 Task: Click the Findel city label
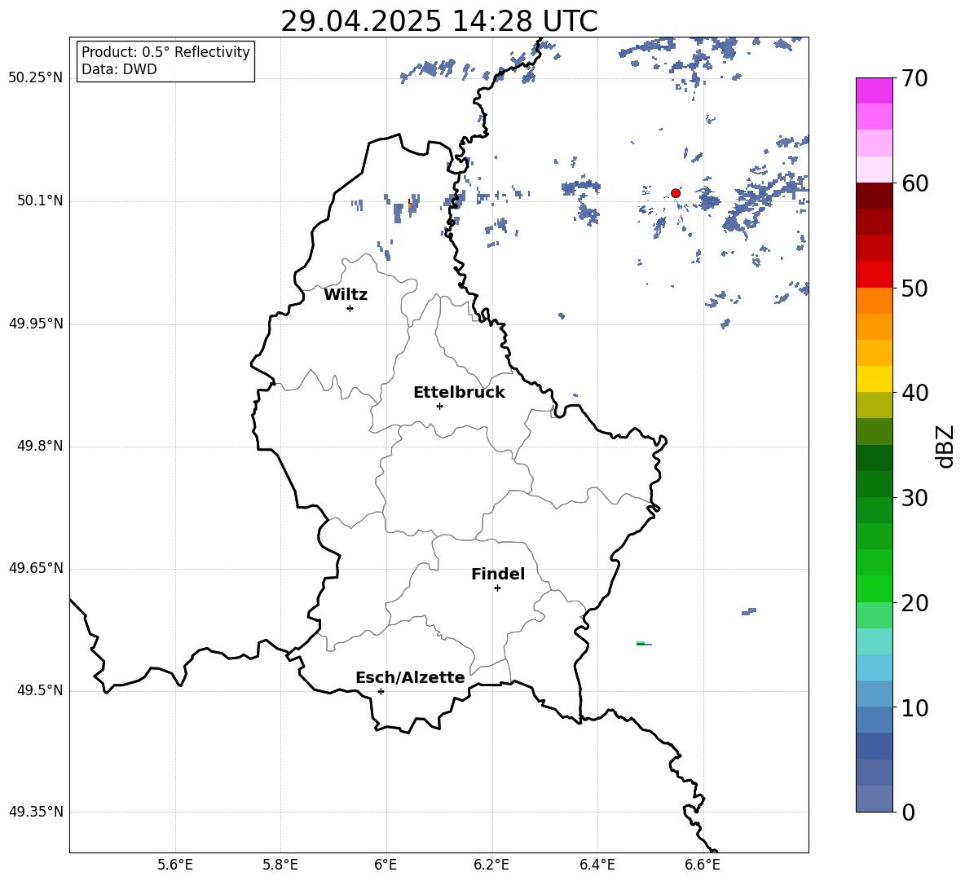498,574
